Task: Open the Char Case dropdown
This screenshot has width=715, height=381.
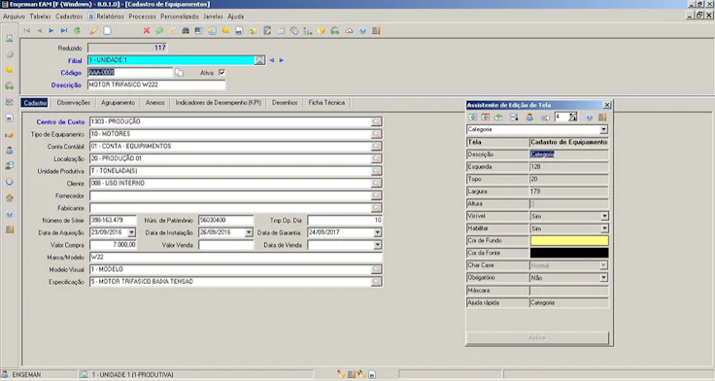Action: 603,265
